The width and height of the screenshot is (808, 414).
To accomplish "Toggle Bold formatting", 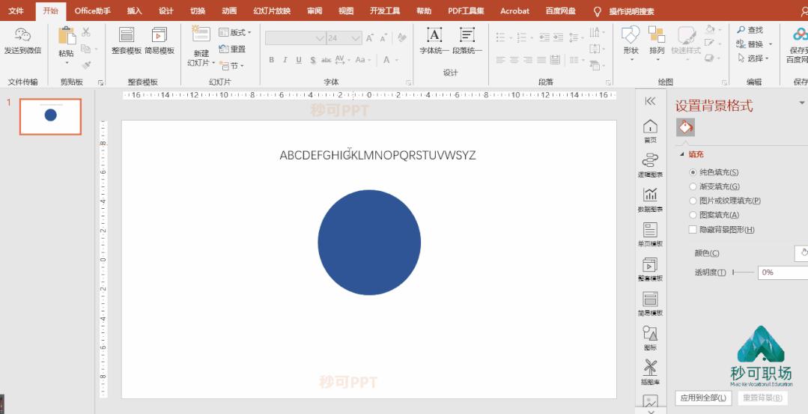I will coord(272,60).
